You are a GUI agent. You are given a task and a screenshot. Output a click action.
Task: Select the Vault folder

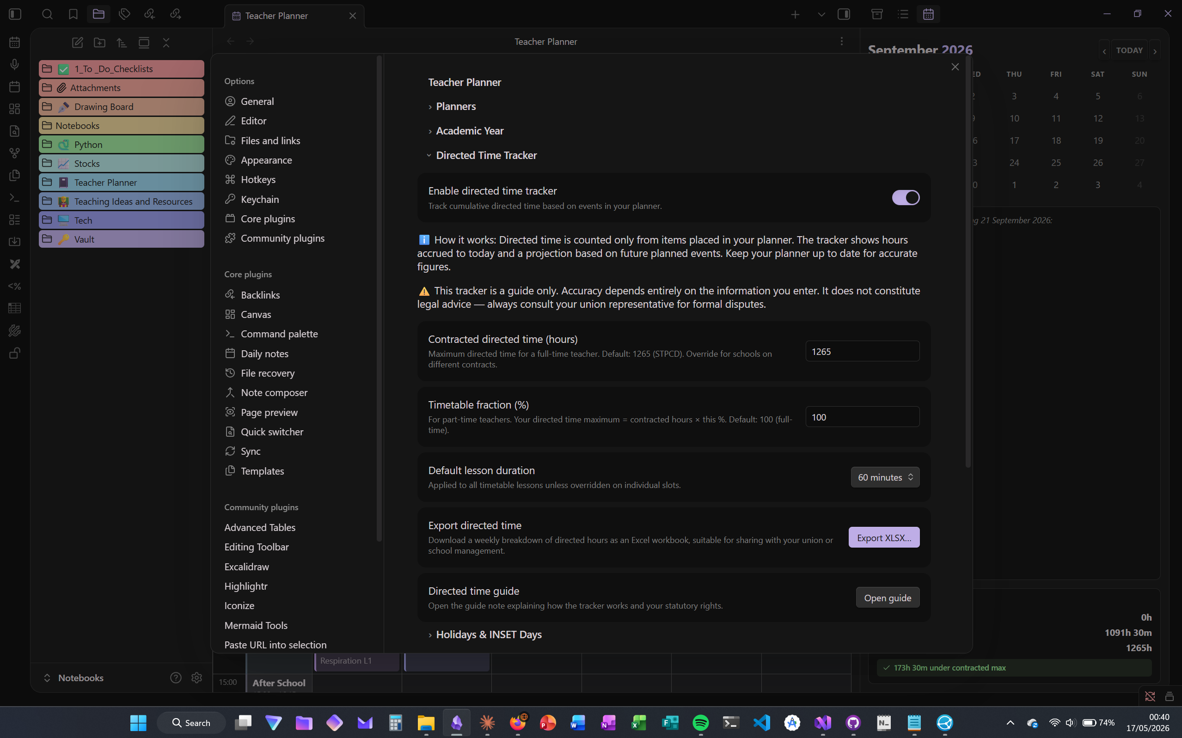click(x=122, y=239)
